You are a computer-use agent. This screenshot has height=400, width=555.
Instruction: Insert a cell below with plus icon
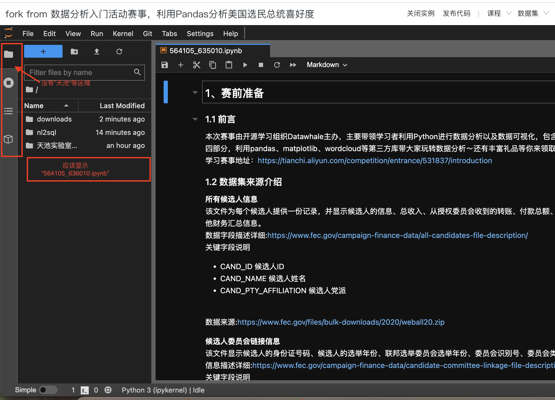[181, 65]
